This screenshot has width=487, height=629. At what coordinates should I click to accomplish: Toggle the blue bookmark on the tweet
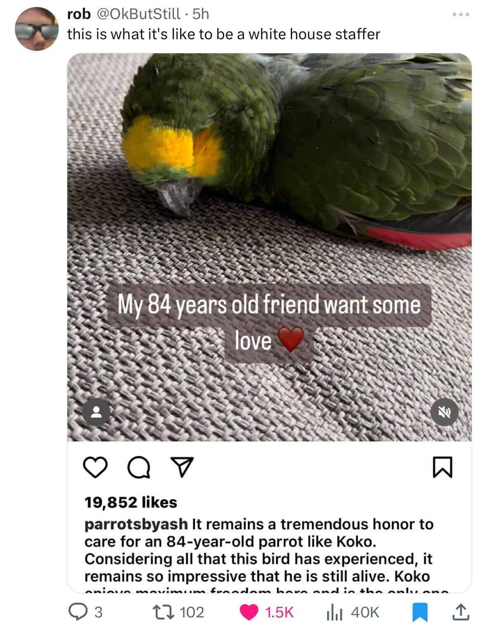pyautogui.click(x=420, y=612)
